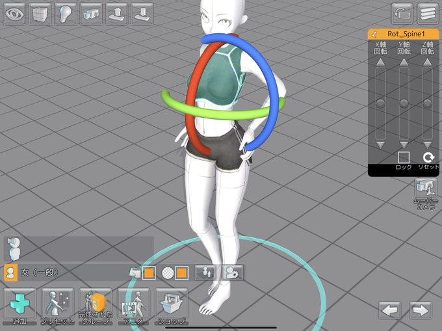Open the 追加 add button

point(19,306)
